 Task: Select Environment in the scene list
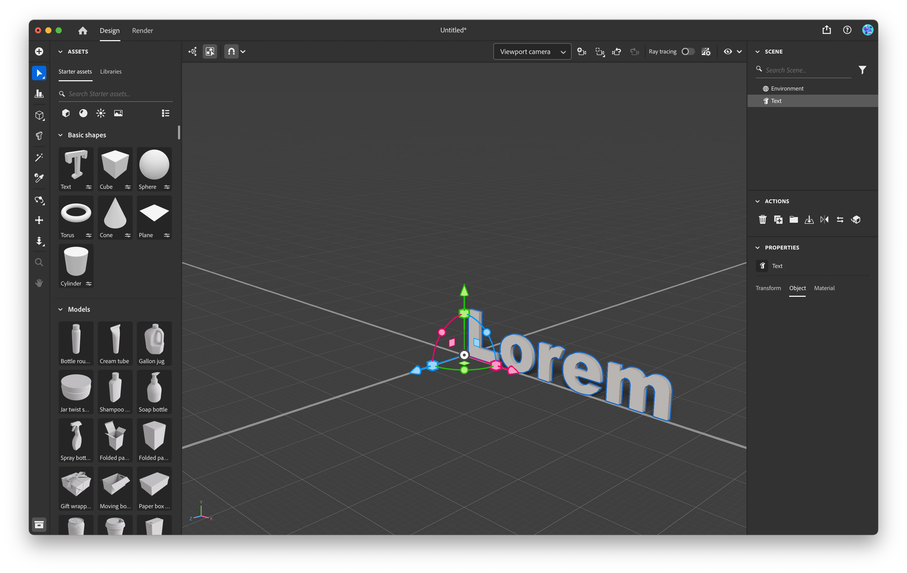pos(787,88)
